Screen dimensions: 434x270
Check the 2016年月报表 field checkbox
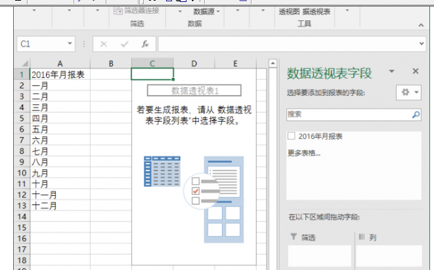tap(291, 136)
